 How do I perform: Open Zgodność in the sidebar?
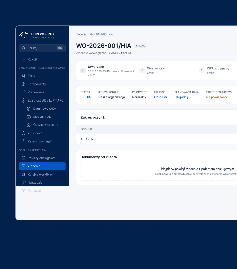[x=42, y=133]
